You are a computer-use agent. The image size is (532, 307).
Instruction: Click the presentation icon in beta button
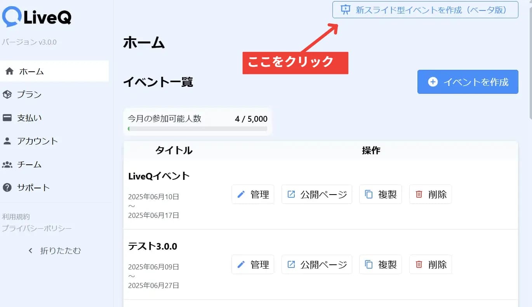click(x=345, y=10)
